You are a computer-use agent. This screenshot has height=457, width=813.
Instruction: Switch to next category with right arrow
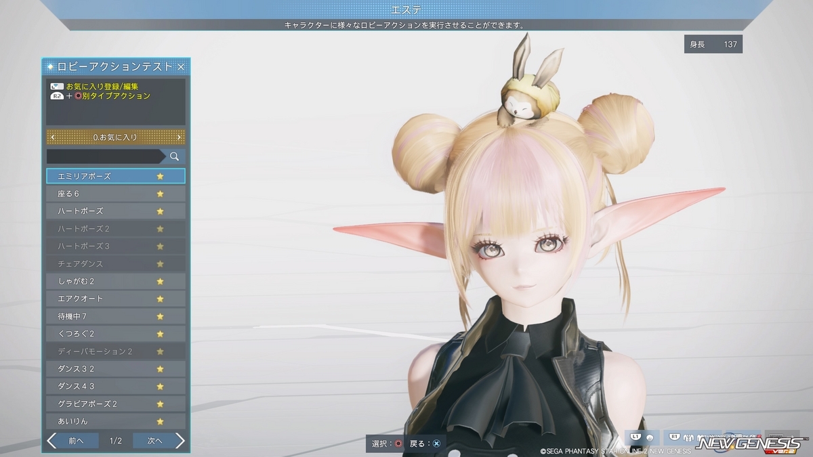(x=179, y=137)
